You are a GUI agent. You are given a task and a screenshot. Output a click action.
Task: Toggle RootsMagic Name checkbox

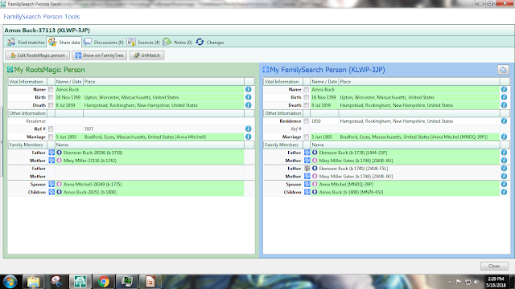point(51,89)
